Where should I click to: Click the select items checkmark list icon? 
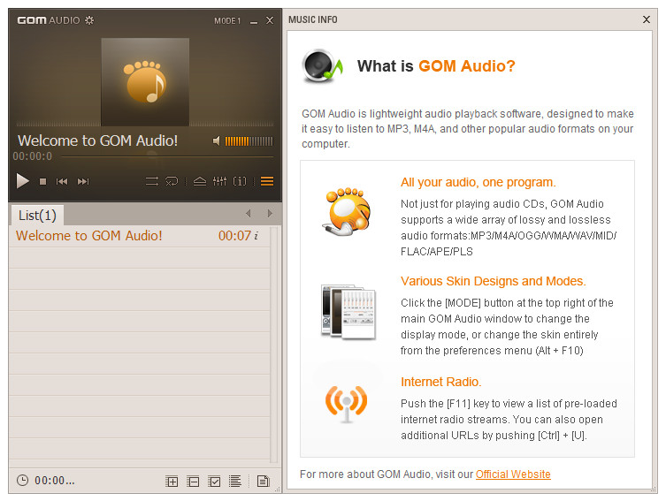[x=214, y=481]
